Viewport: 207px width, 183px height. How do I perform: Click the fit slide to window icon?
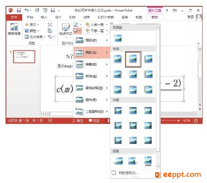(196, 121)
